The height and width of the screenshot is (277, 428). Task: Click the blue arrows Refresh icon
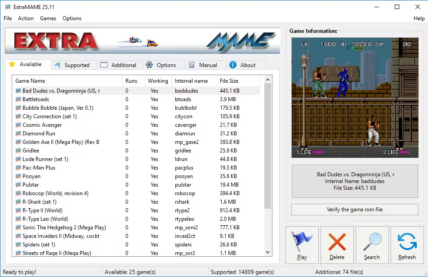(x=407, y=241)
